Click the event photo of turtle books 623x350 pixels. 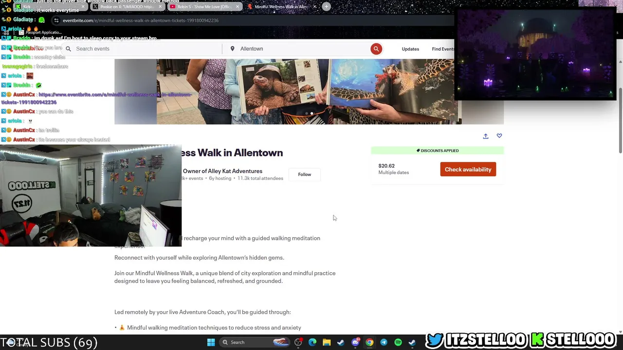tap(309, 91)
